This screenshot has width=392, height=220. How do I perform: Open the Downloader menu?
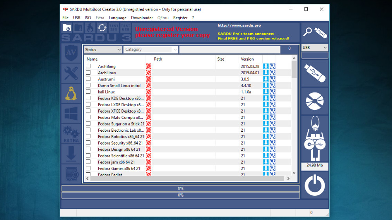tap(142, 18)
